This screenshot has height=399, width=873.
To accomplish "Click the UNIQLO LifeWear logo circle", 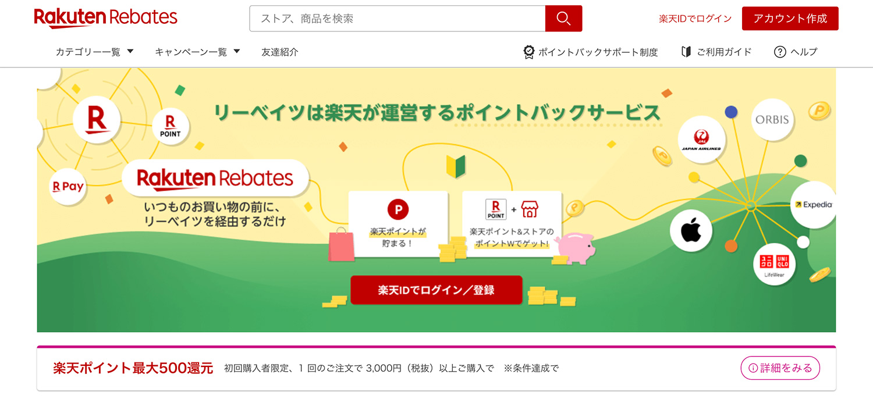I will point(775,265).
